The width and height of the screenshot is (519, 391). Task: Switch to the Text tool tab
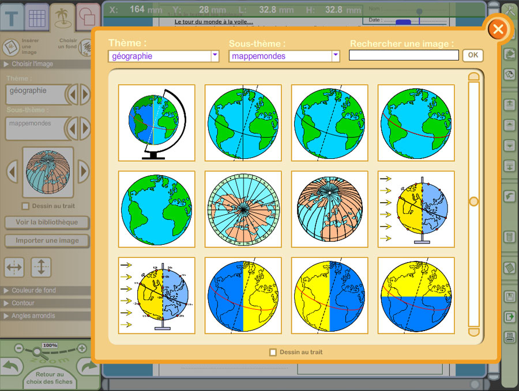click(12, 18)
